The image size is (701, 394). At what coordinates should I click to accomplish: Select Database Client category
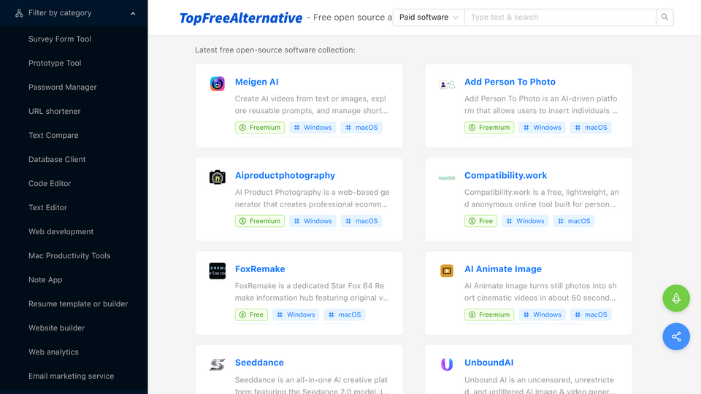click(x=57, y=160)
